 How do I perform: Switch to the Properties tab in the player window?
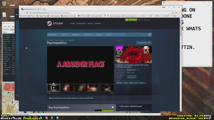coord(6,29)
